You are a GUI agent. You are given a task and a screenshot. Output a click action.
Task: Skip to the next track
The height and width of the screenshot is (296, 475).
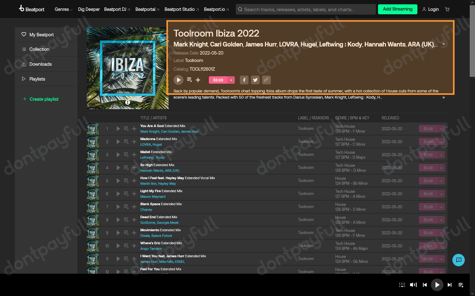coord(450,285)
